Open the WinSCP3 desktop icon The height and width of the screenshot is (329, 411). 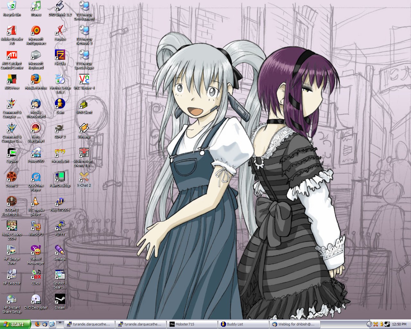[x=36, y=228]
